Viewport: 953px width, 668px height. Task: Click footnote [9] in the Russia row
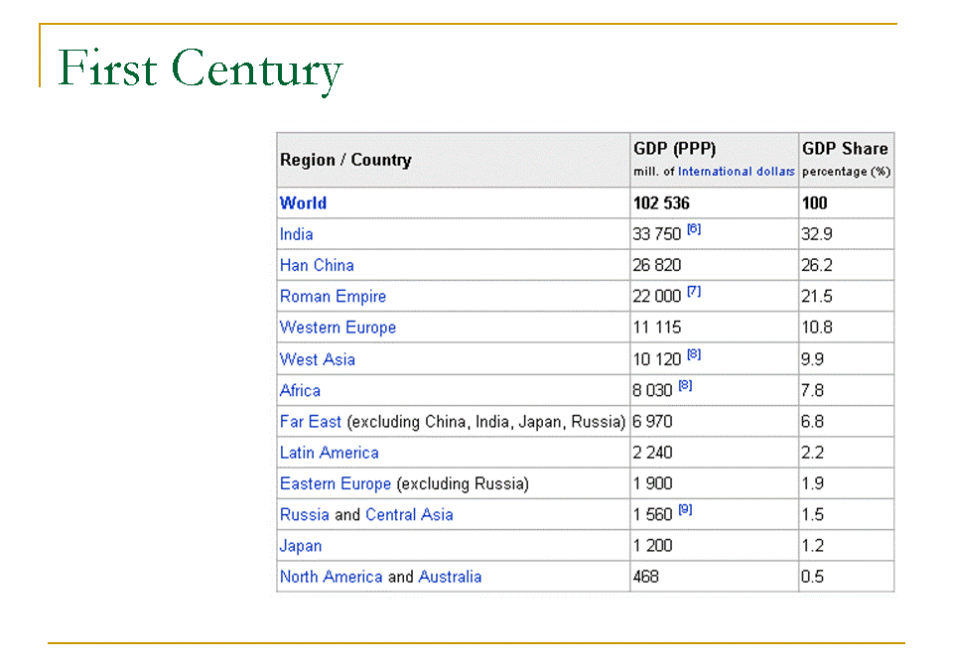pyautogui.click(x=685, y=510)
